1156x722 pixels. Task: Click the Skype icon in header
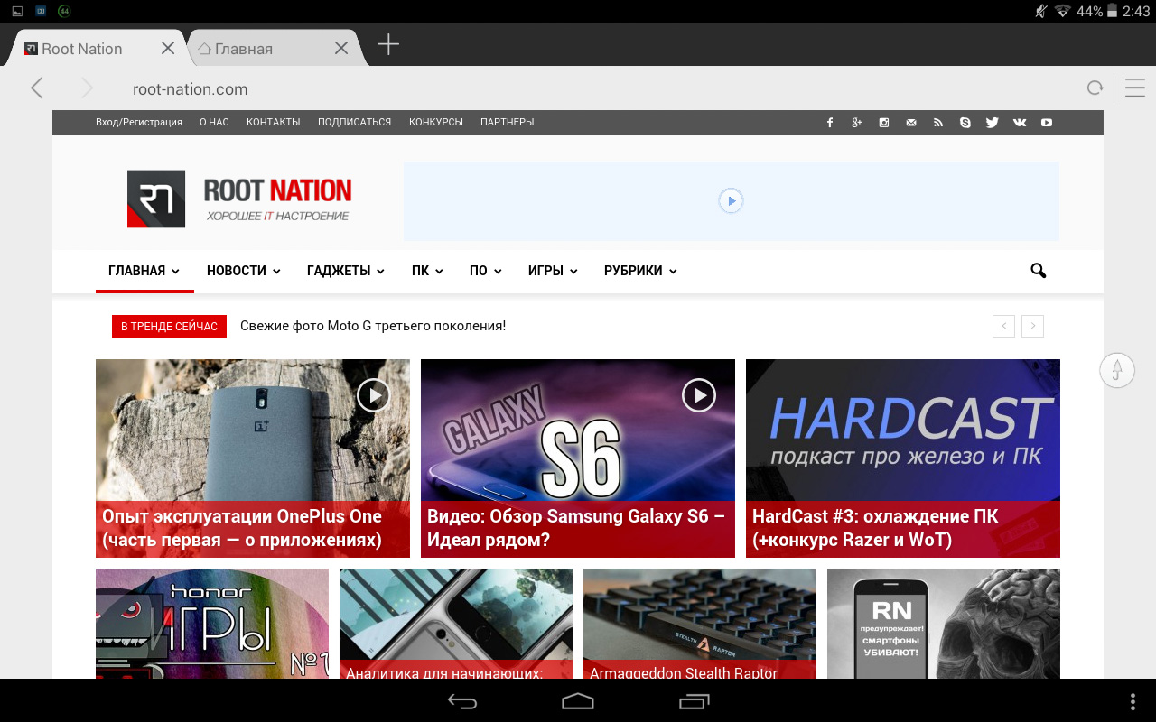click(965, 123)
